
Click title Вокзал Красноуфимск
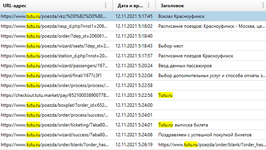click(x=181, y=16)
